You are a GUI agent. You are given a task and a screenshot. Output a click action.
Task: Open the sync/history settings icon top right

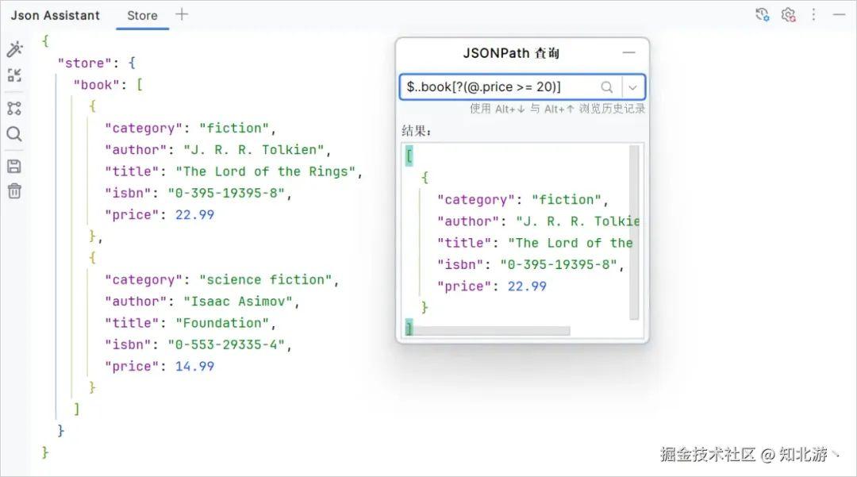click(762, 14)
